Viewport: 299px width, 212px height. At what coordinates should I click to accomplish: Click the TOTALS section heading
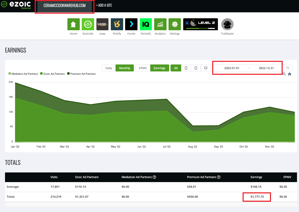tap(13, 162)
